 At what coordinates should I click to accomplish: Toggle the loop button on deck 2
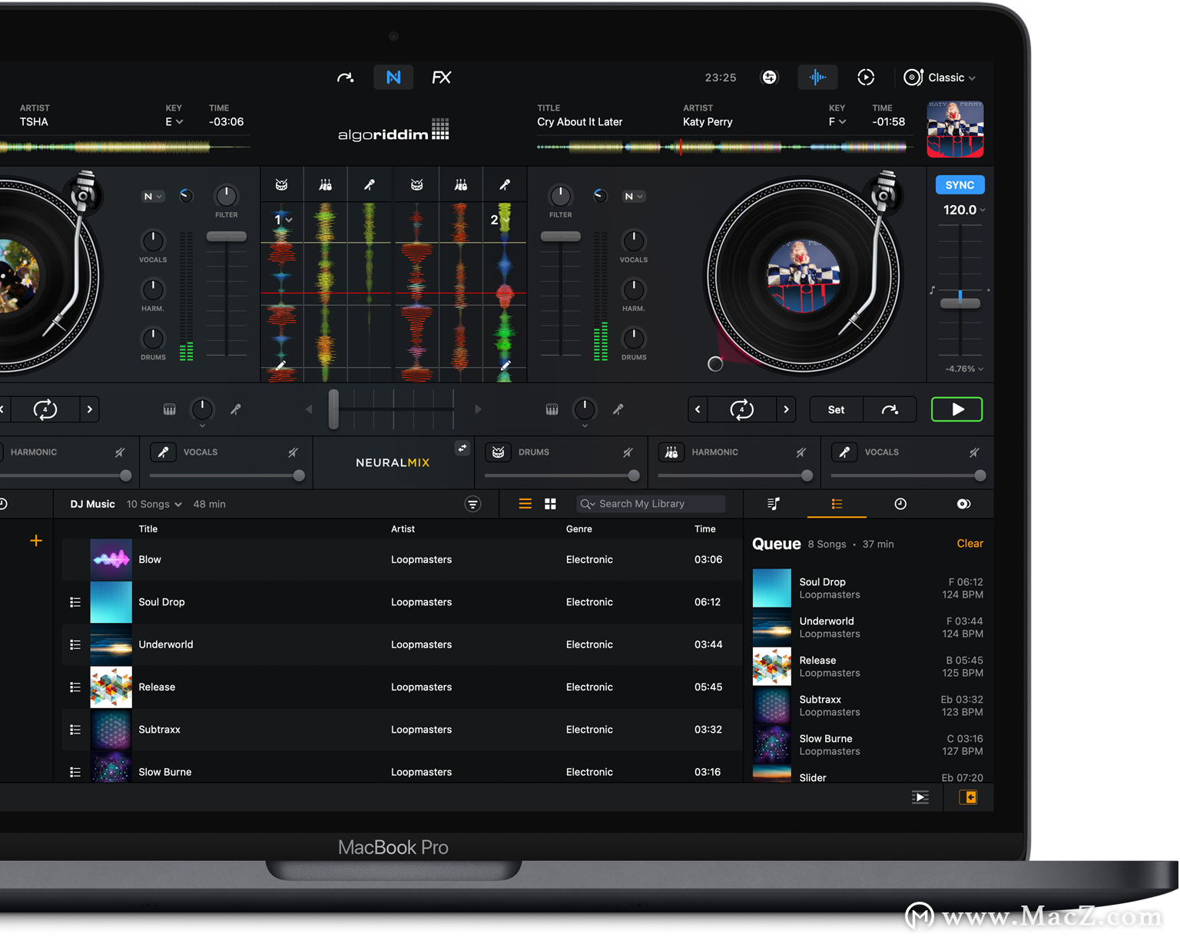tap(741, 409)
